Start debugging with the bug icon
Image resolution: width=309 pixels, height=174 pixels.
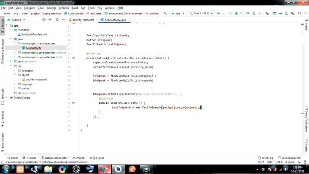click(236, 14)
